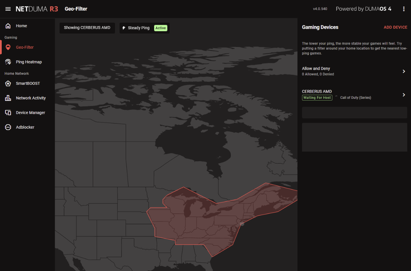Toggle the Steady Ping Active badge

[x=161, y=28]
